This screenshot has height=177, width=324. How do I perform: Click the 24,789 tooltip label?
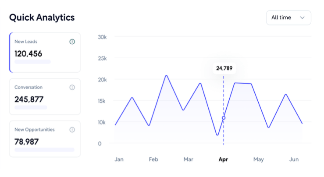pos(224,68)
